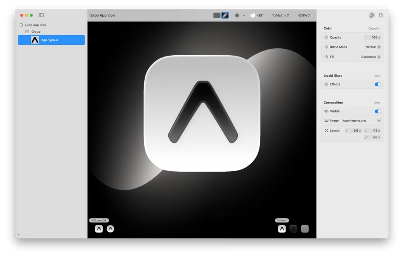Select the dark appearance icon variant

[x=293, y=229]
